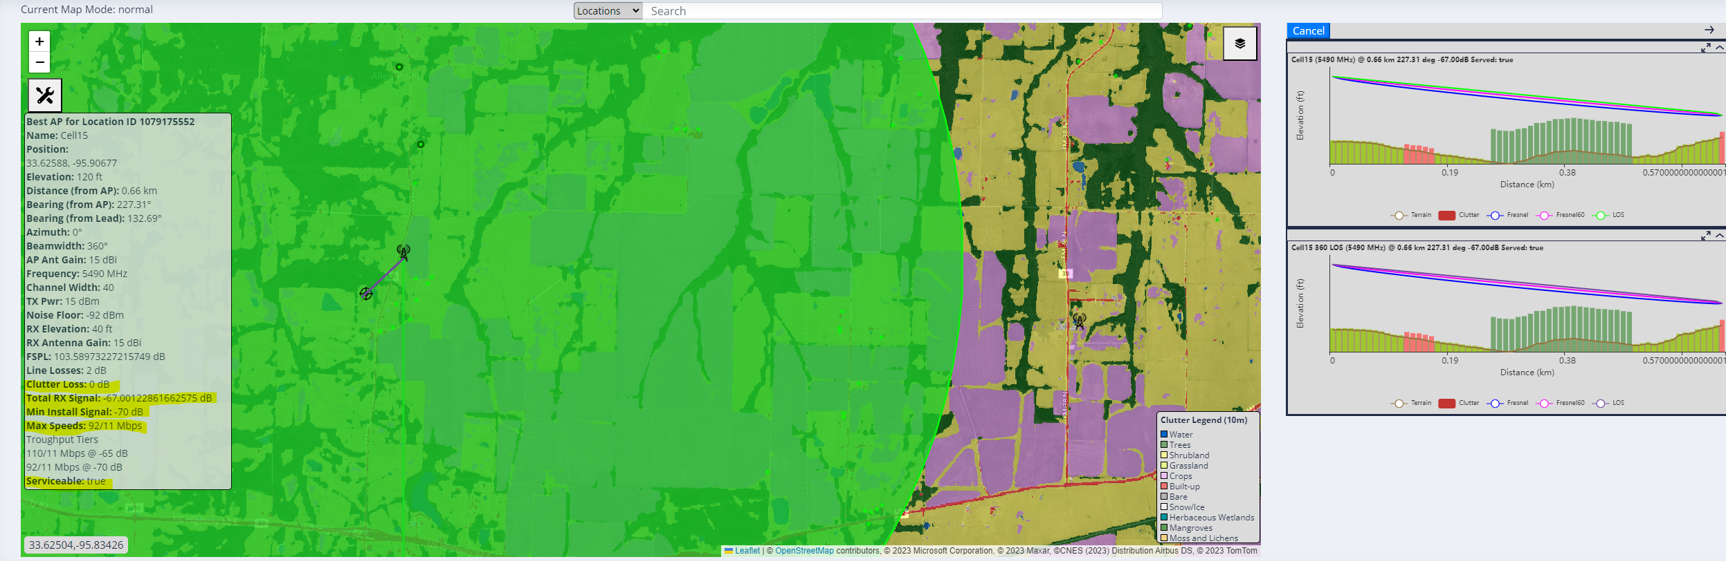1726x566 pixels.
Task: Click the coordinates readout 33.62504,-95.83426
Action: coord(76,545)
